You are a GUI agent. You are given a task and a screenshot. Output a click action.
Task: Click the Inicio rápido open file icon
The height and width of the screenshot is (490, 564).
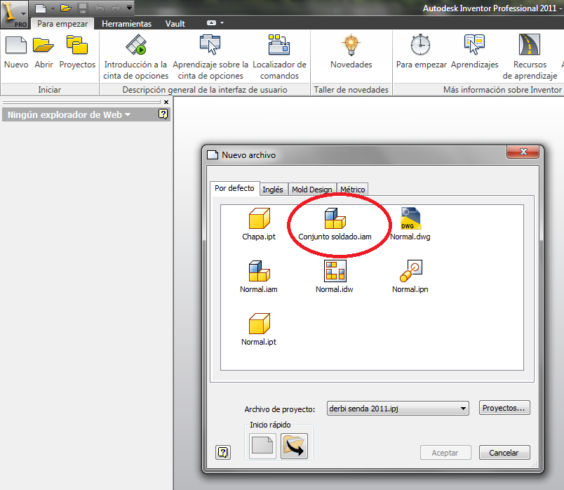point(294,446)
